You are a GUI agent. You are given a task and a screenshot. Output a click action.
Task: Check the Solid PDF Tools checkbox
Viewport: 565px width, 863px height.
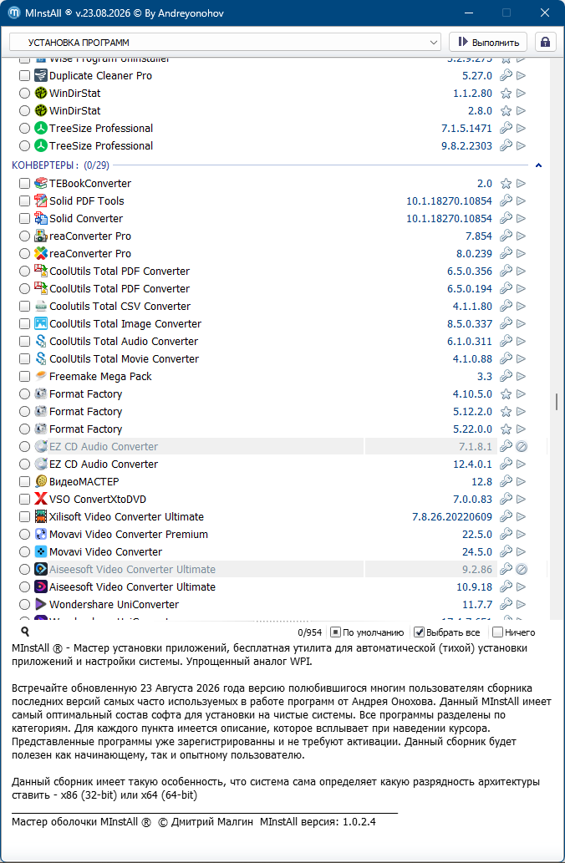point(24,201)
